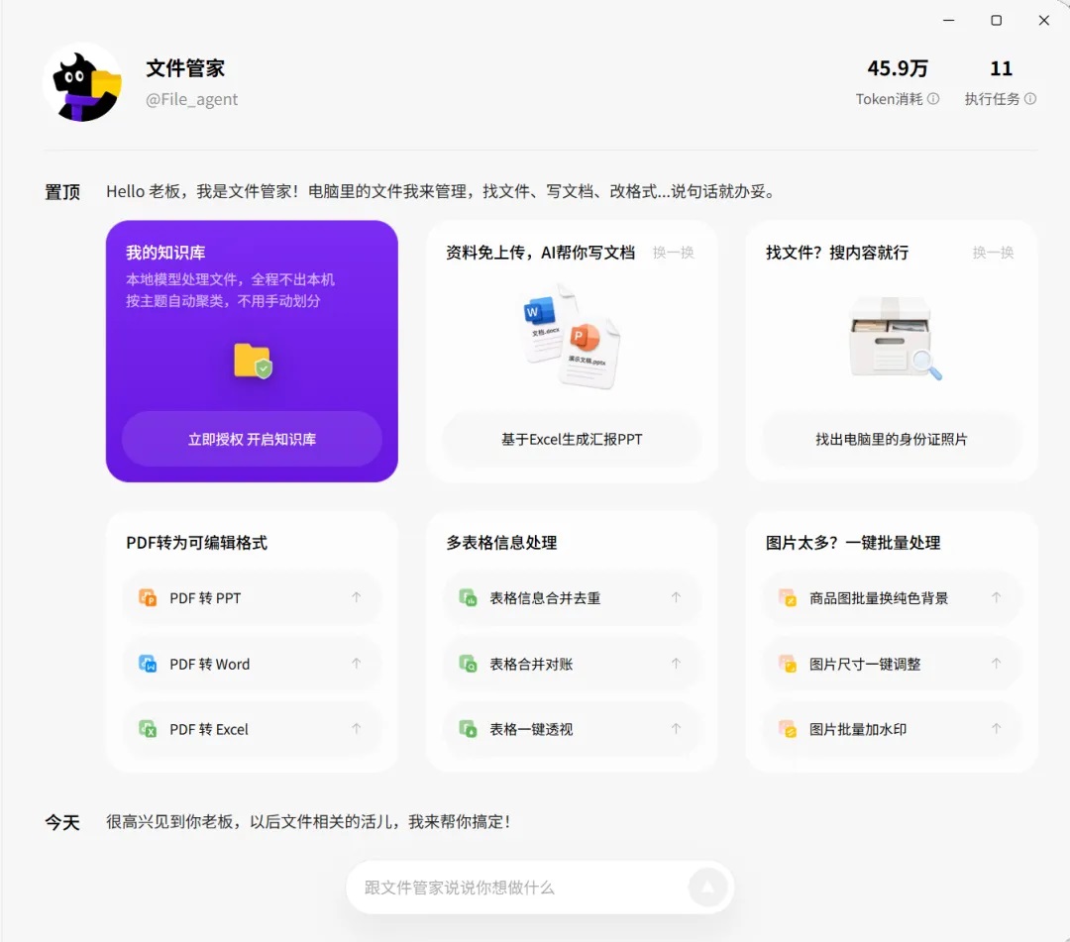Select 图片尺寸一键调整 option

892,663
